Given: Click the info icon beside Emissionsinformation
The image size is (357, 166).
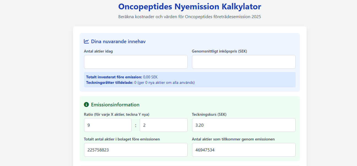Looking at the screenshot, I should point(86,104).
